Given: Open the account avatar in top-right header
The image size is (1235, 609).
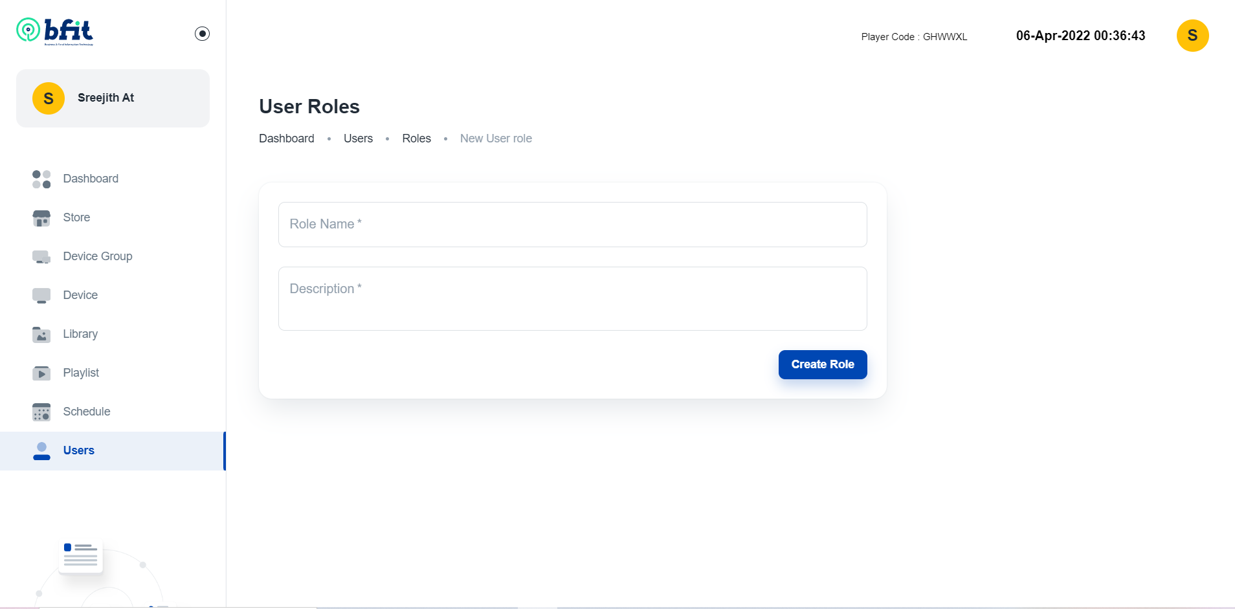Looking at the screenshot, I should (x=1192, y=36).
